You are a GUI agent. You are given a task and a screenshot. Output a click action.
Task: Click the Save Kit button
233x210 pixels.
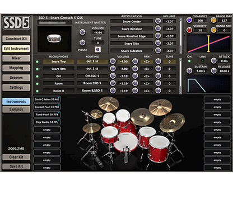click(16, 166)
